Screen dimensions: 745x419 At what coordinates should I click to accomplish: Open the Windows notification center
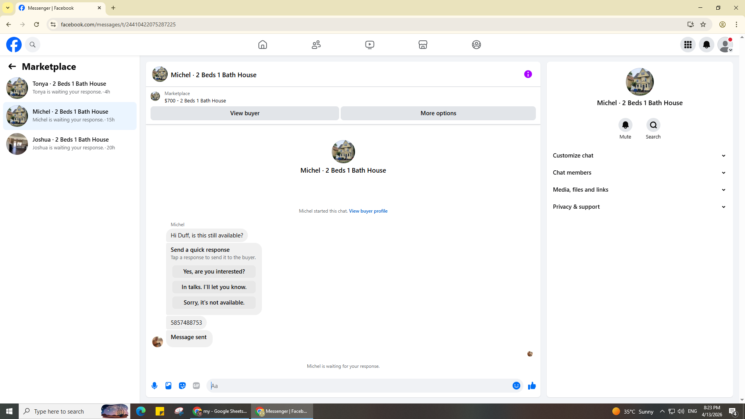click(x=733, y=411)
